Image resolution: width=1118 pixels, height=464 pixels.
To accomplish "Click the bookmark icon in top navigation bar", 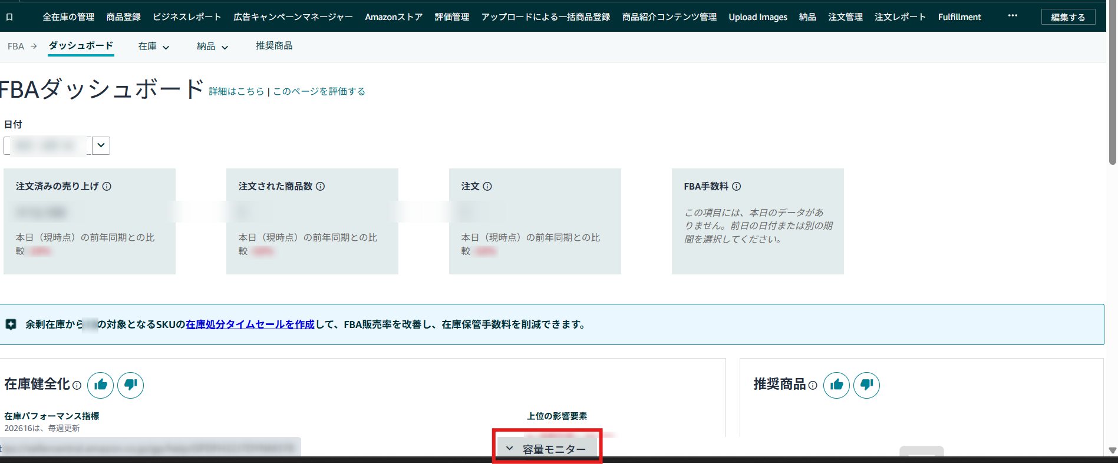I will (x=9, y=17).
